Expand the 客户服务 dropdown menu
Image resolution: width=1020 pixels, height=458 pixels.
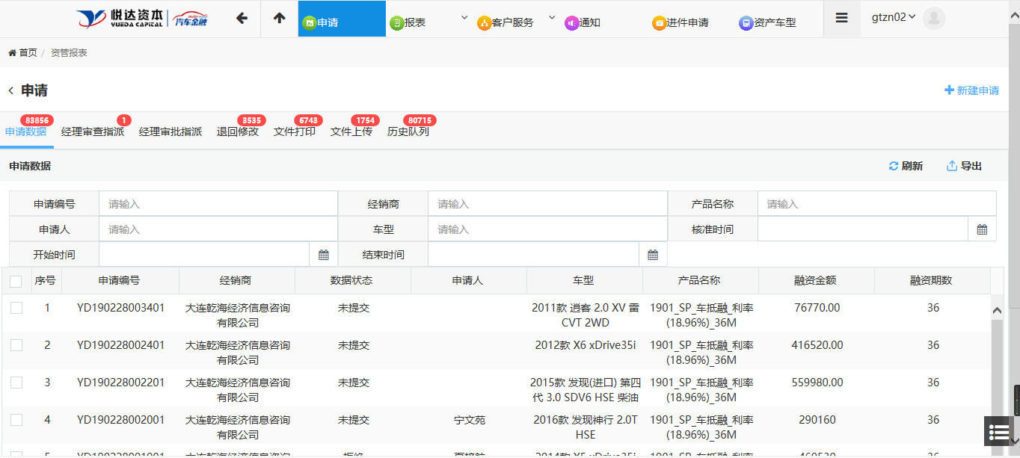(x=552, y=18)
